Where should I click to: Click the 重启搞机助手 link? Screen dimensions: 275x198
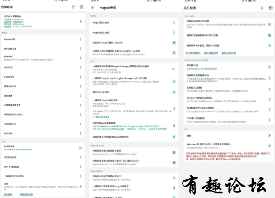point(26,194)
